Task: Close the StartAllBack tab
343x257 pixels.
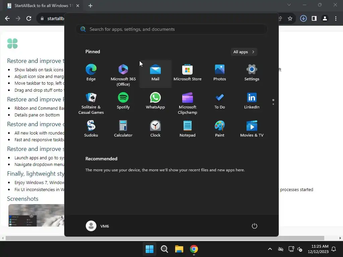Action: pyautogui.click(x=78, y=6)
